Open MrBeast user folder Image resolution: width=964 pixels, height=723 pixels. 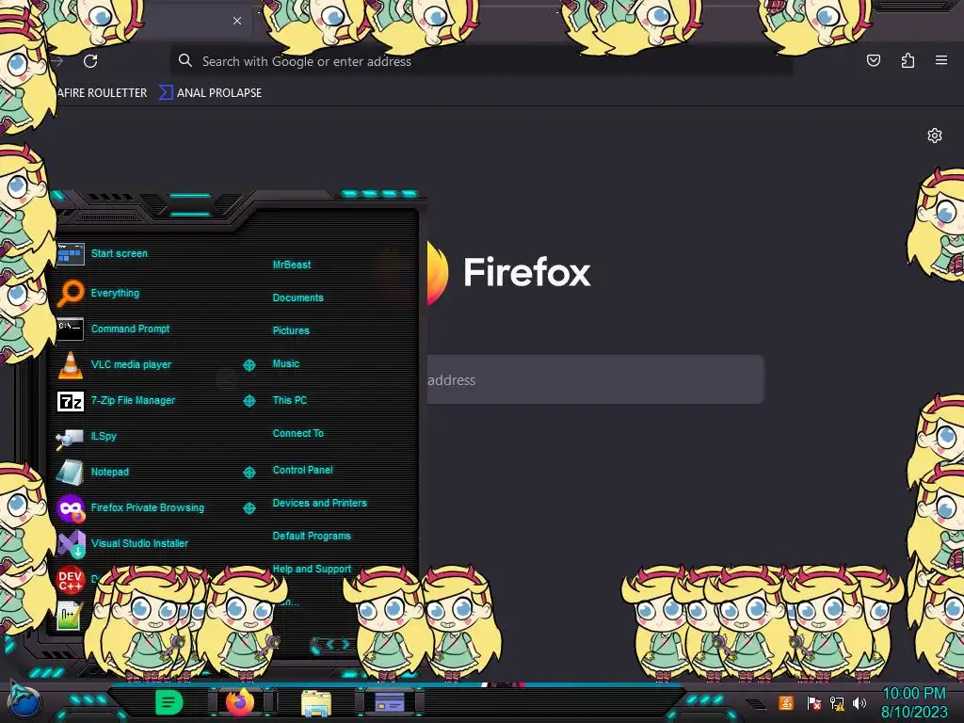292,265
